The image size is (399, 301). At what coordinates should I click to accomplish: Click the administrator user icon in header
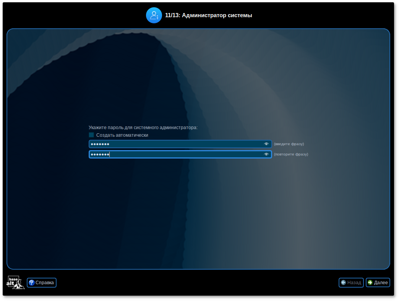click(154, 15)
